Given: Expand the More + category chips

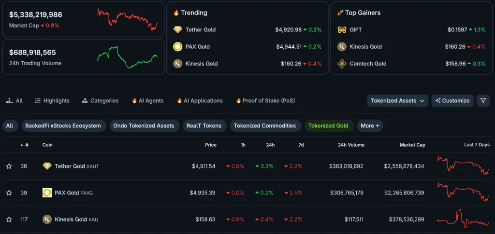Looking at the screenshot, I should click(370, 126).
